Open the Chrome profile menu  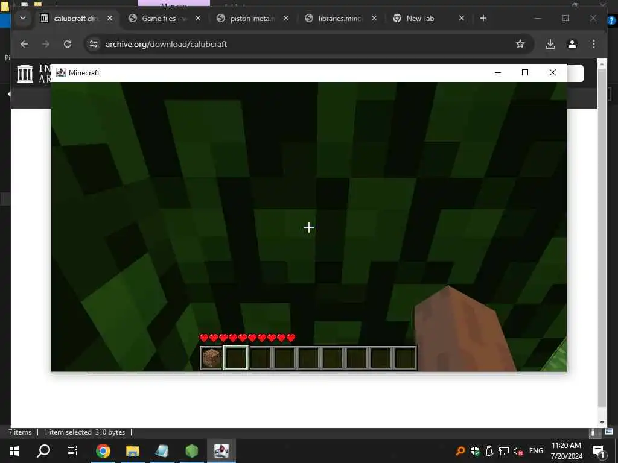572,44
